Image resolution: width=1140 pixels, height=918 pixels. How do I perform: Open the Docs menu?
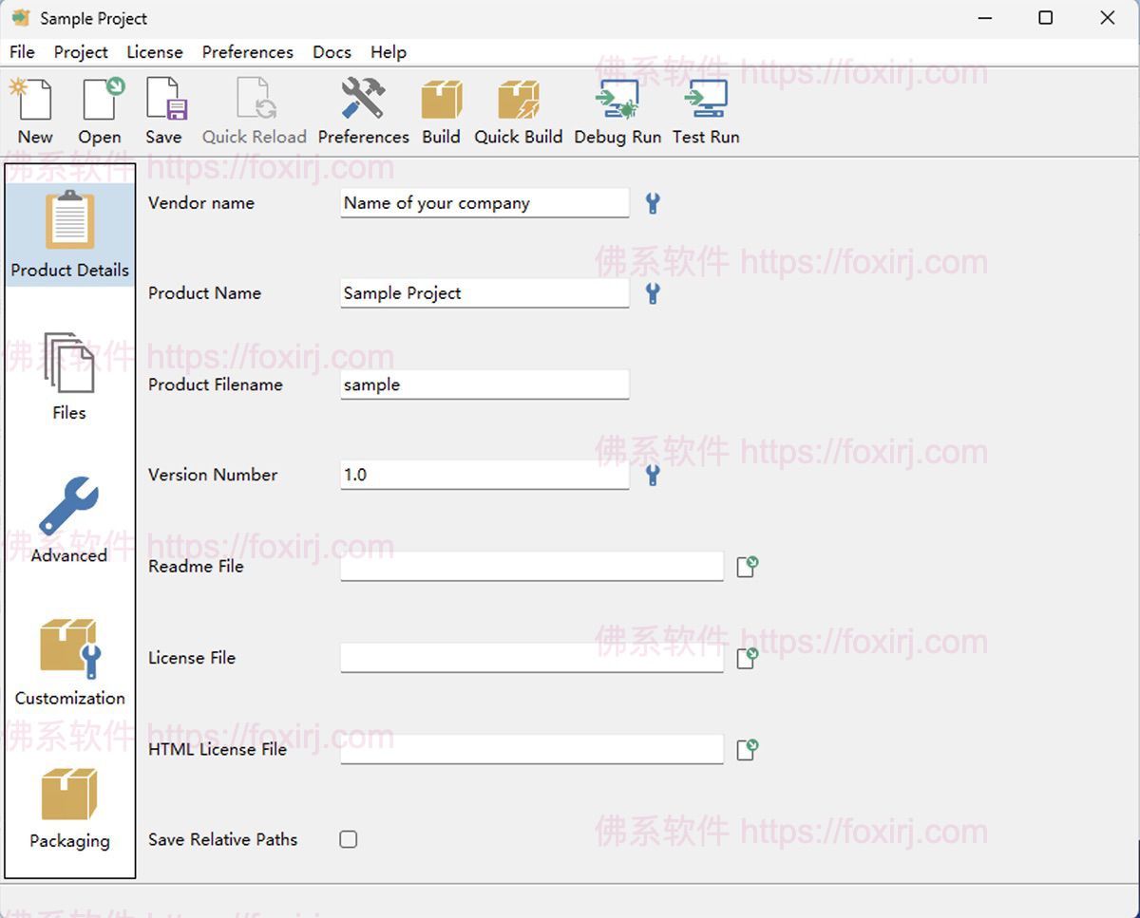coord(332,52)
